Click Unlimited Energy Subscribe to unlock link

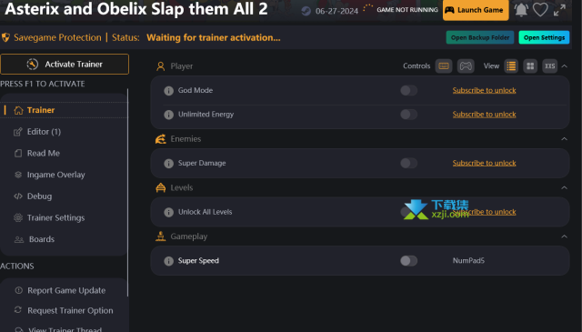pyautogui.click(x=484, y=115)
